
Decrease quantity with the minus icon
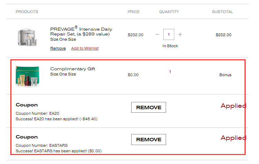[x=157, y=34]
